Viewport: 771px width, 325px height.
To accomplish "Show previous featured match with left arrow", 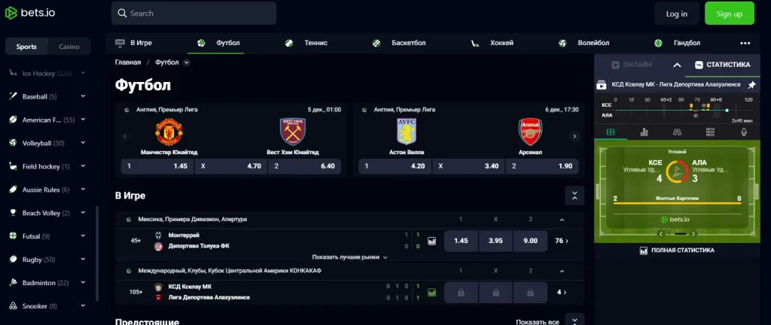I will pos(125,136).
